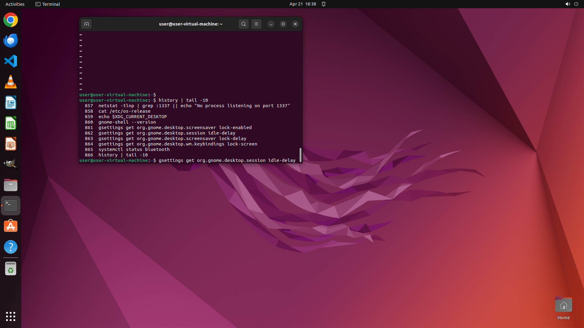Open the clock and notifications panel
The image size is (584, 328).
(x=303, y=4)
